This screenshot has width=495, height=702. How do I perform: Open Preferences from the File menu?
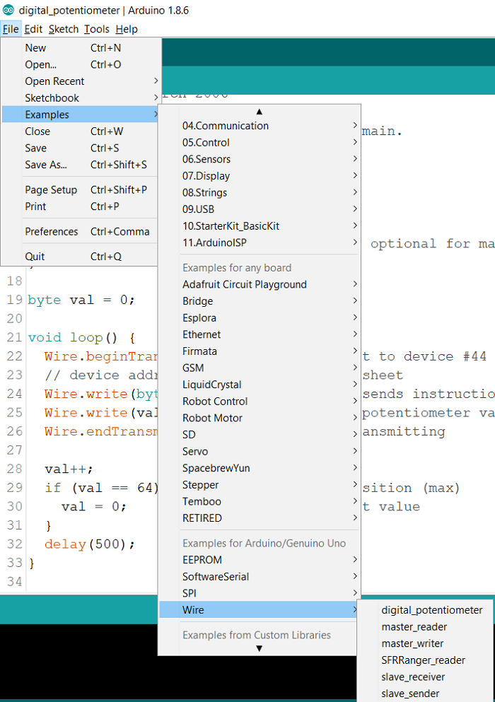pyautogui.click(x=81, y=231)
